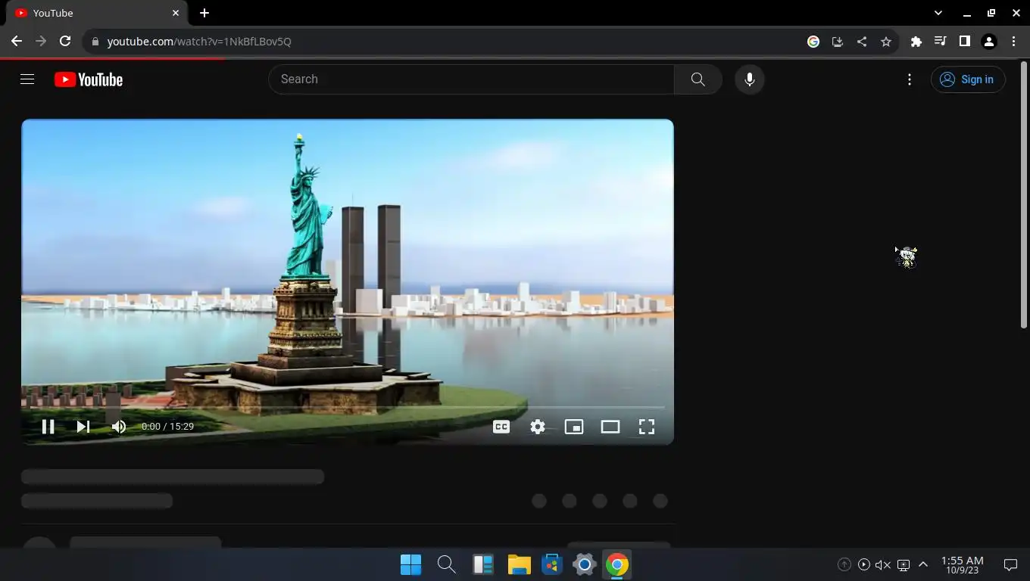Click the tray up-arrow circle icon
1030x581 pixels.
click(x=844, y=564)
